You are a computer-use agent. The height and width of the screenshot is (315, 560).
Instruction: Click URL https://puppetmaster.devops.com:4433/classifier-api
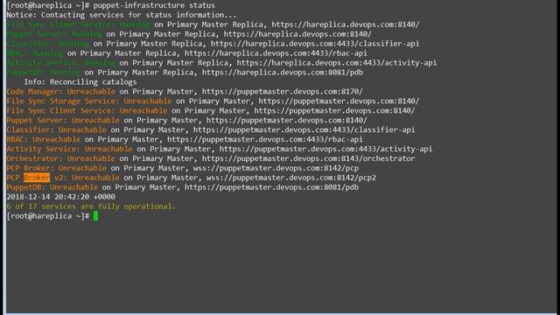[304, 130]
